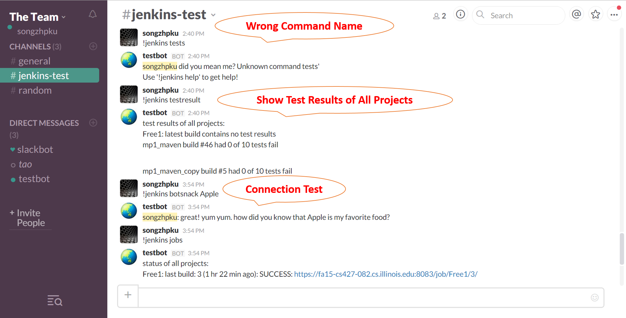Click the '!jenkins botsnack Apple' message text
The height and width of the screenshot is (318, 626).
tap(181, 194)
